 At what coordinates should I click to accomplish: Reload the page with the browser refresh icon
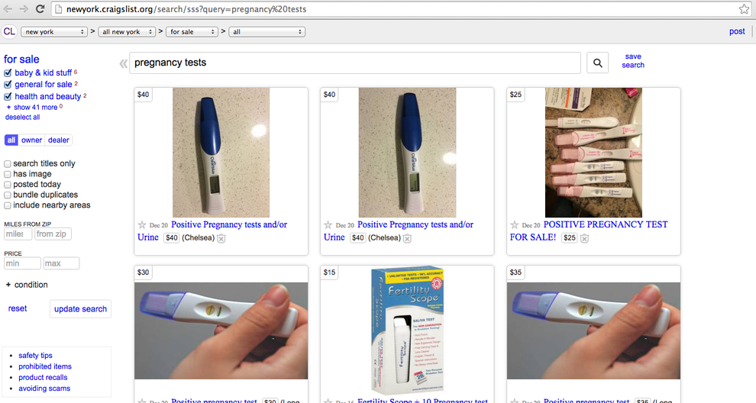tap(40, 9)
